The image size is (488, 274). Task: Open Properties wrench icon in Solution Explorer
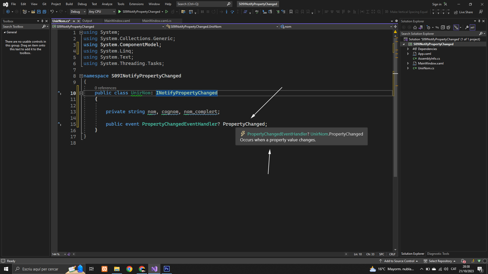(467, 27)
